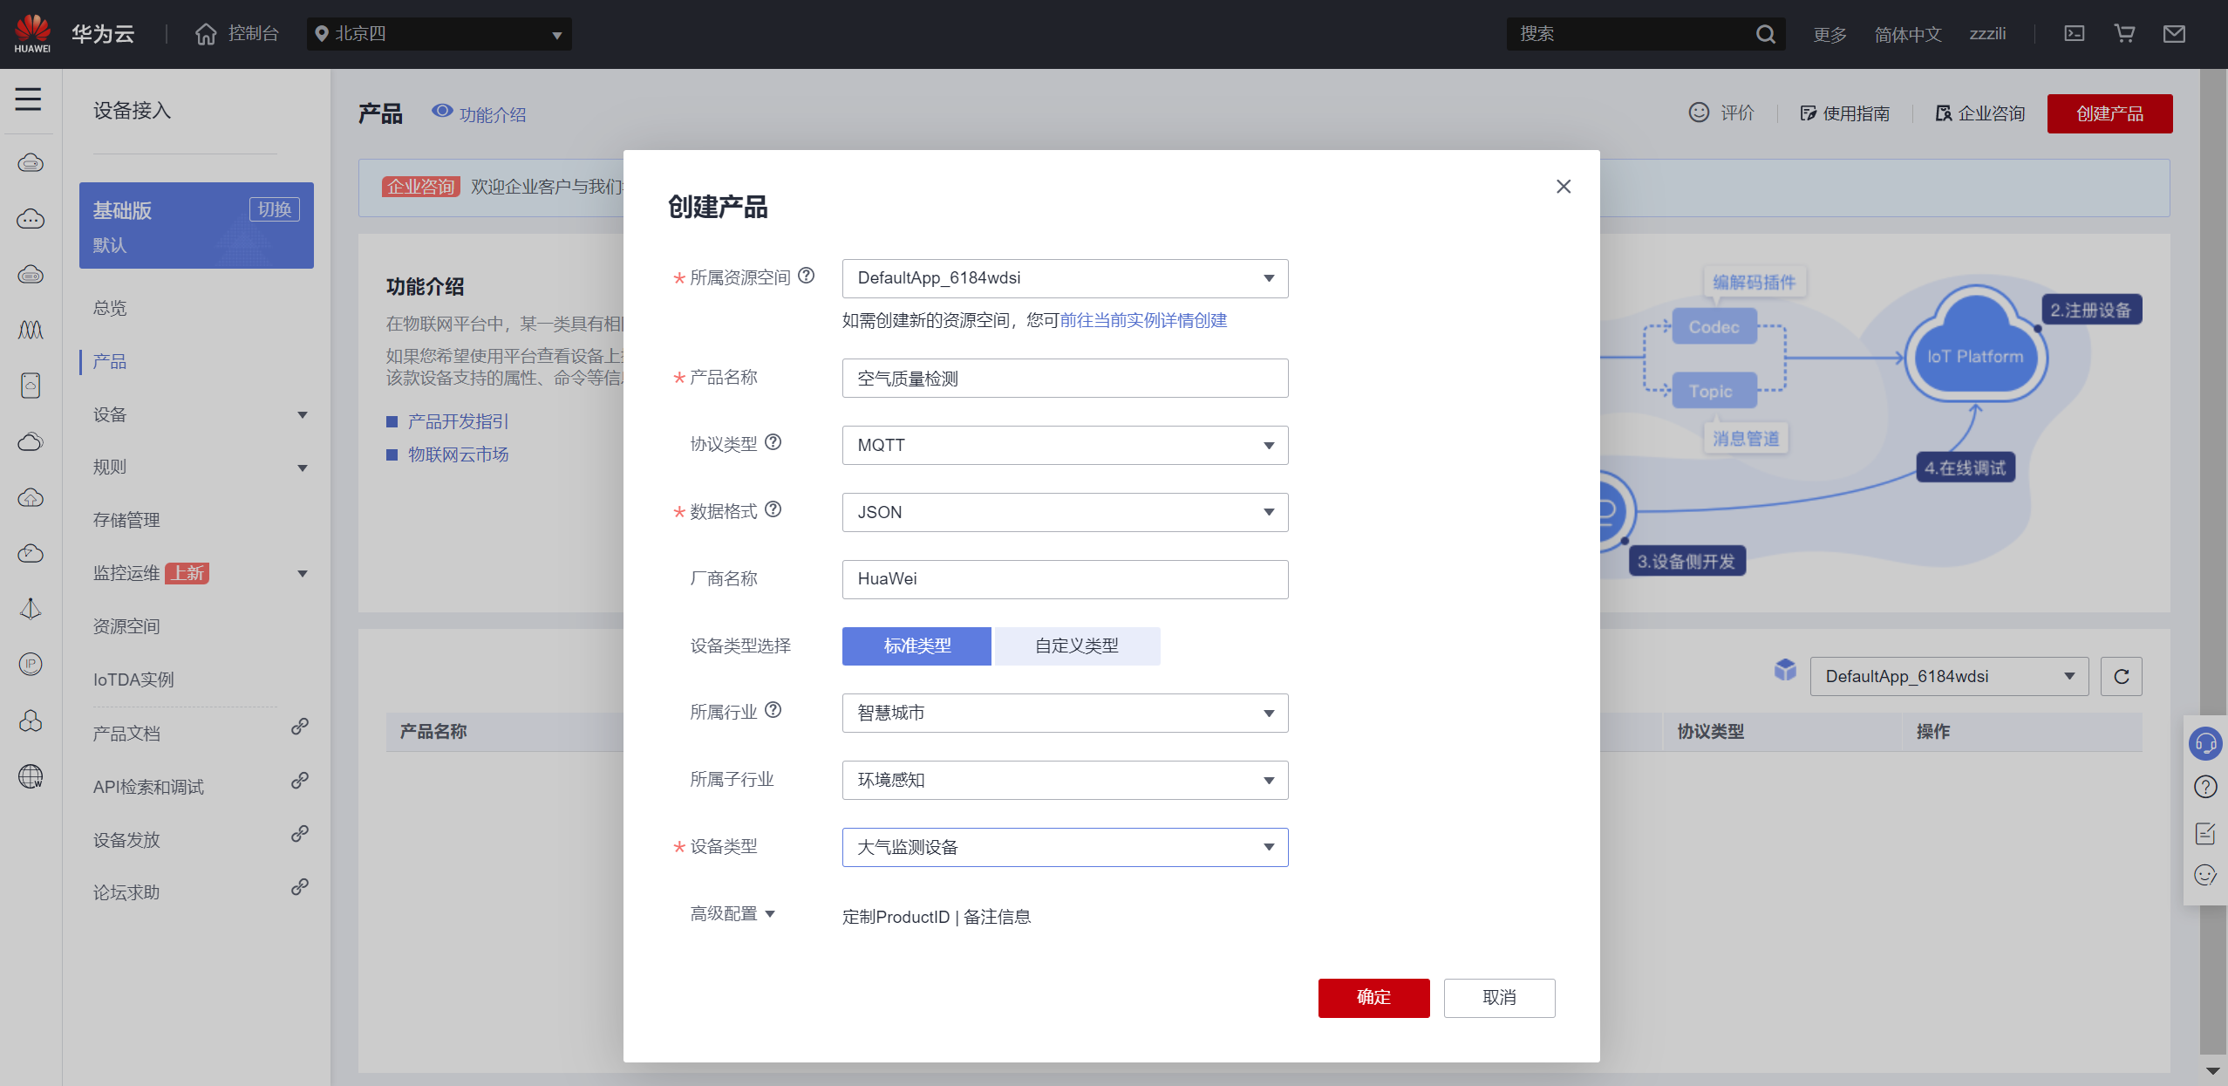Open the 协议类型 MQTT dropdown
2228x1086 pixels.
[x=1065, y=445]
